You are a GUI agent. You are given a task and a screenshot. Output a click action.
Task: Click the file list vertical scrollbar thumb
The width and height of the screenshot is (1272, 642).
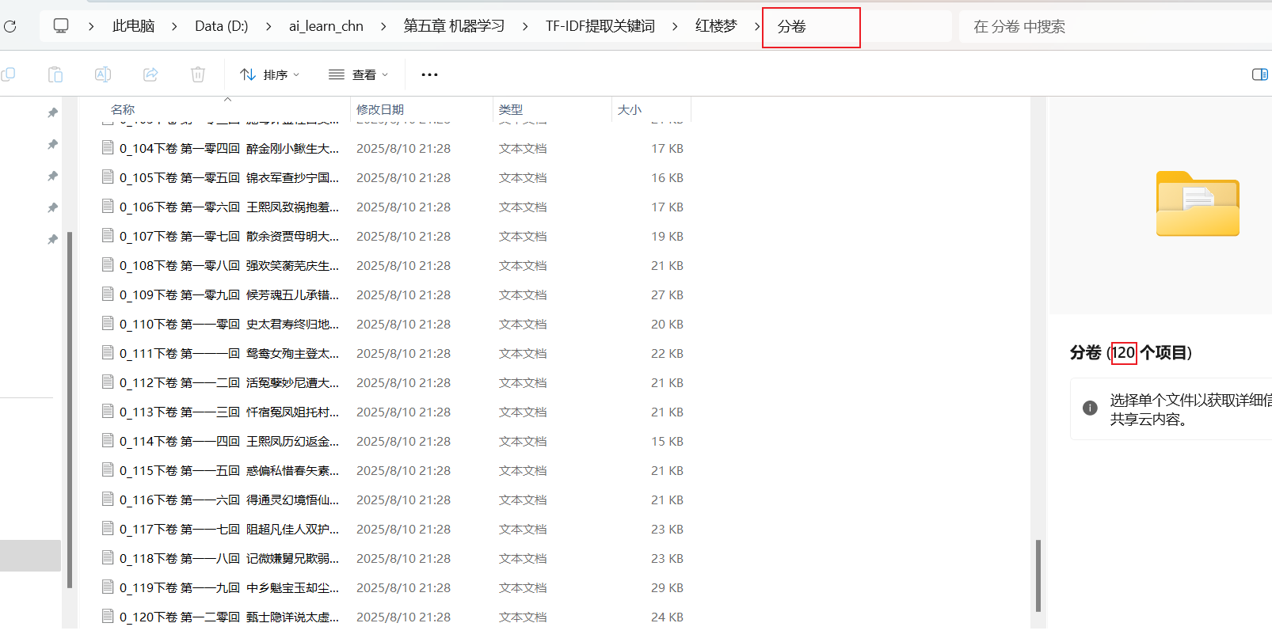coord(1038,576)
